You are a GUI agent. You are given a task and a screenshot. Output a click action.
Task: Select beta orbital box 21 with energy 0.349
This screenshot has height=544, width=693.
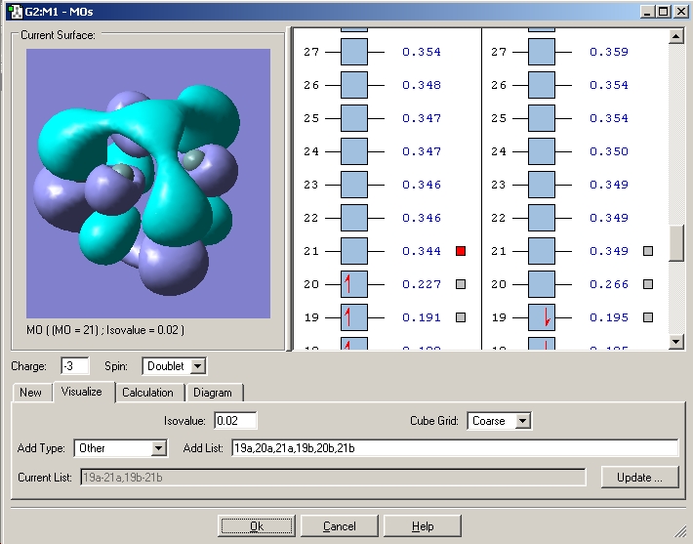542,251
